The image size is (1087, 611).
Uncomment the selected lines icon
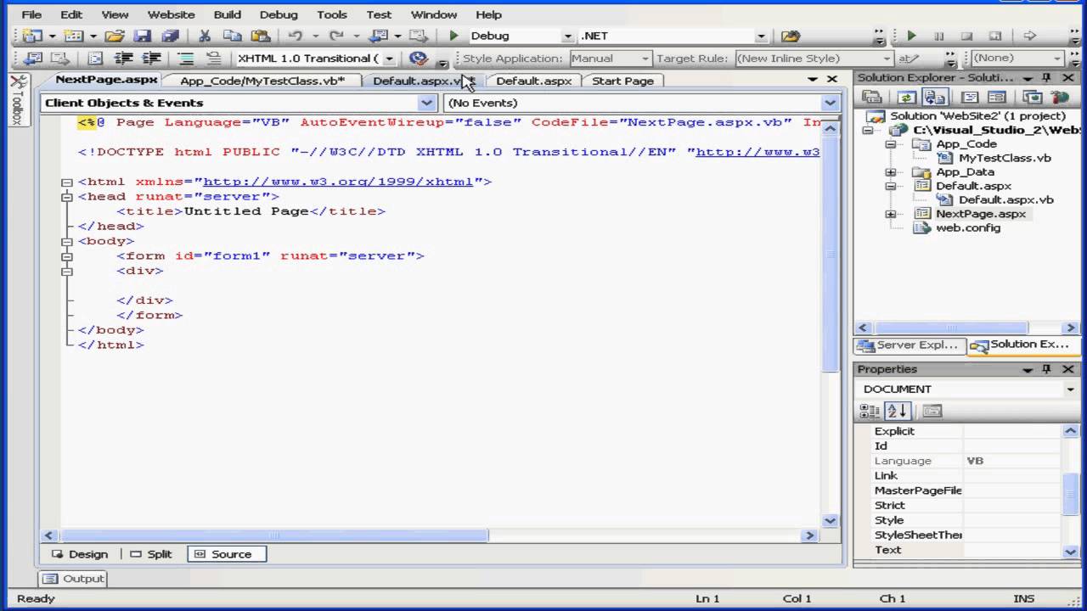[x=213, y=59]
